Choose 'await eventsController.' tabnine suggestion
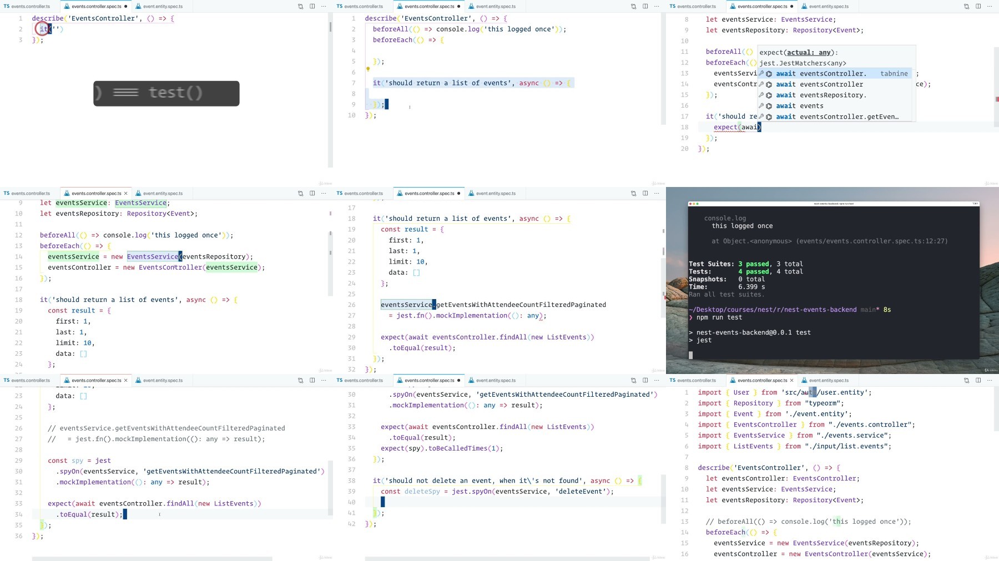This screenshot has width=999, height=561. coord(835,74)
